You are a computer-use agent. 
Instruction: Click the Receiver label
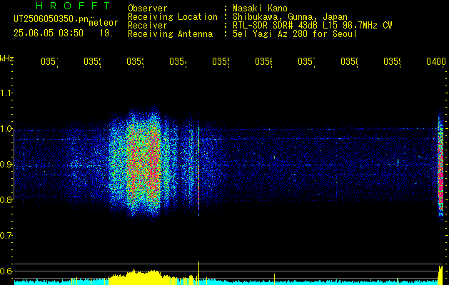[148, 26]
